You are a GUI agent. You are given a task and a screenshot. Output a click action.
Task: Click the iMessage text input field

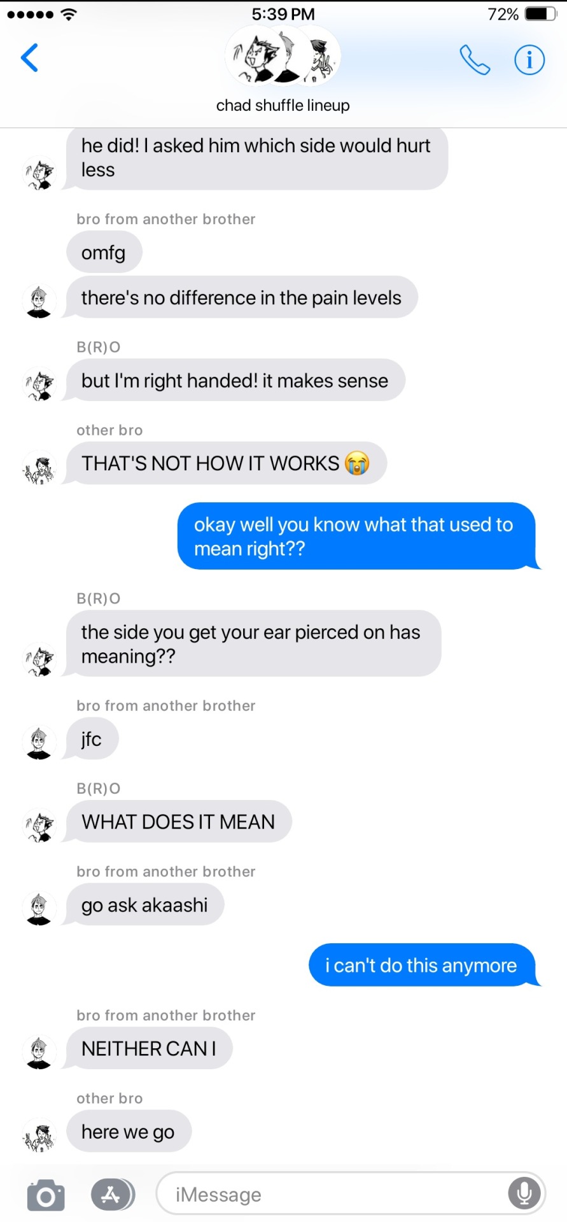(x=351, y=1193)
